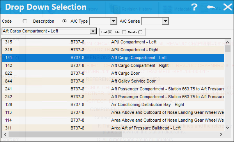Choose the Like search mode radio
Viewport: 234px width, 142px height.
[x=124, y=32]
